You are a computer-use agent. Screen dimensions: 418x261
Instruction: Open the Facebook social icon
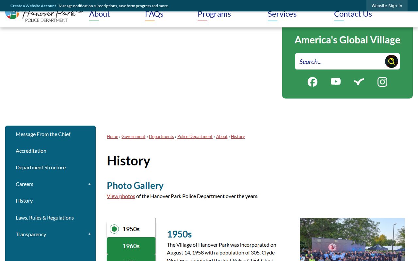pos(313,82)
